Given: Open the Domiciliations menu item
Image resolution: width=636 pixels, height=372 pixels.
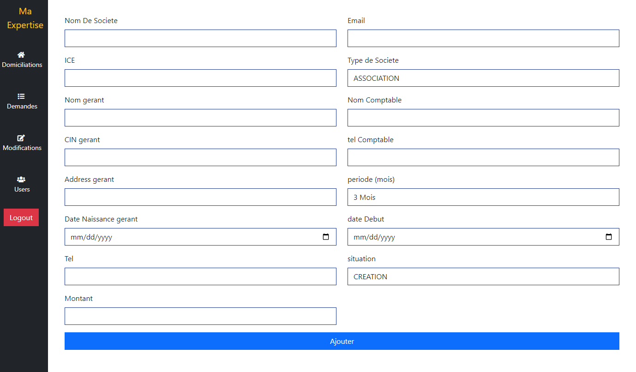Looking at the screenshot, I should point(22,60).
